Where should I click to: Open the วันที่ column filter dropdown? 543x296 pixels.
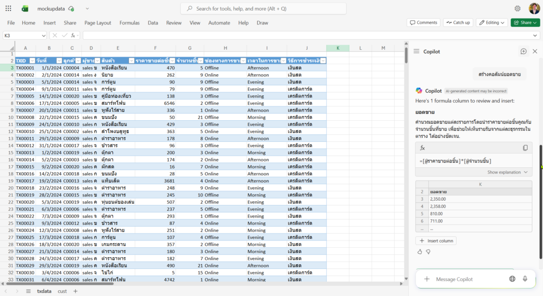pos(59,60)
